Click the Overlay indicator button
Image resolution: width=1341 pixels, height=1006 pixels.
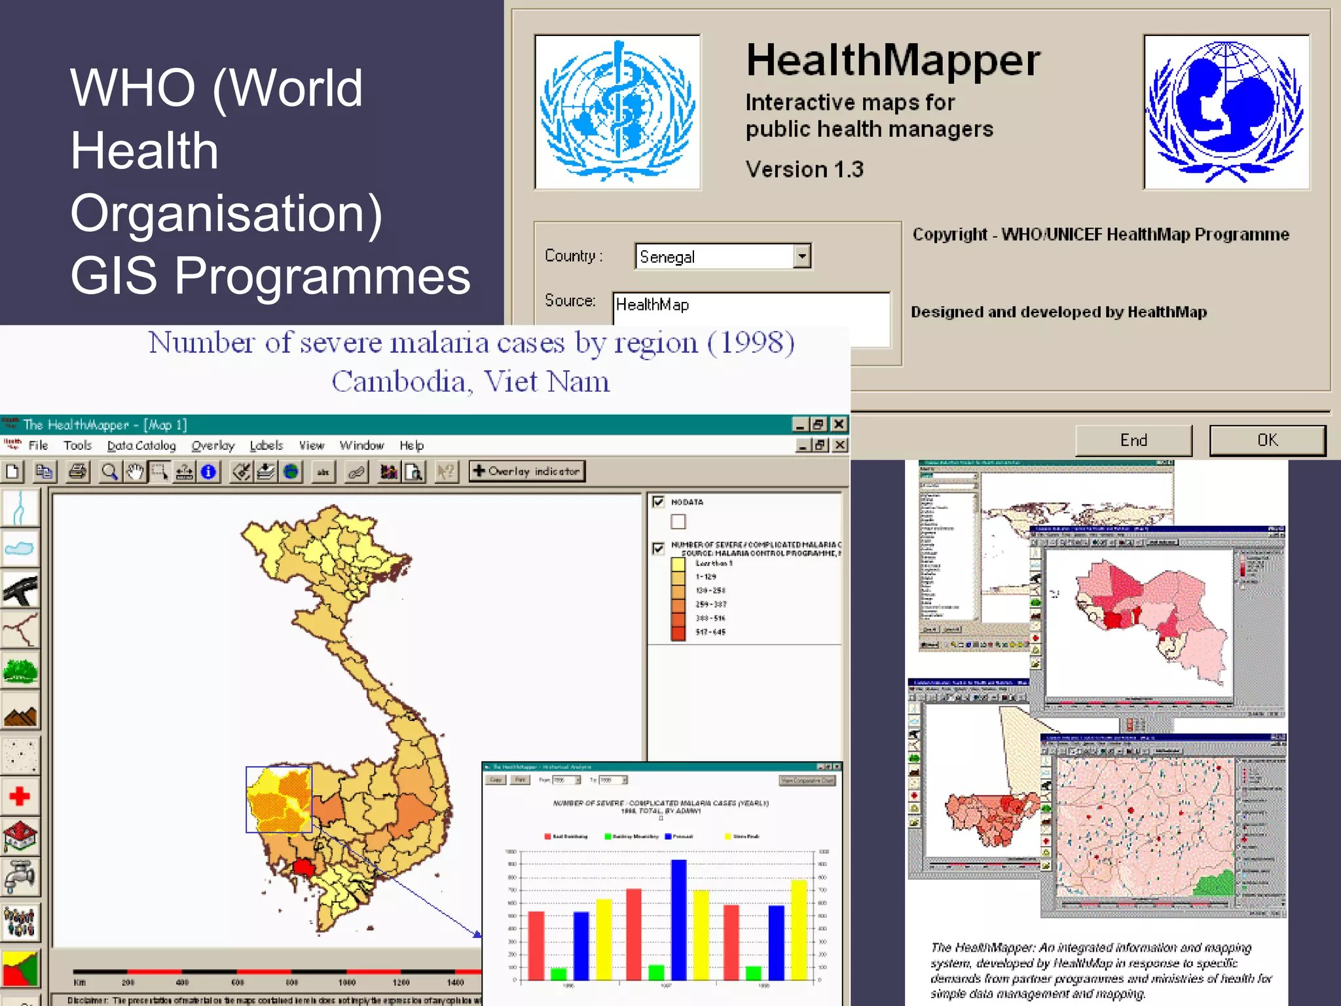[x=527, y=471]
